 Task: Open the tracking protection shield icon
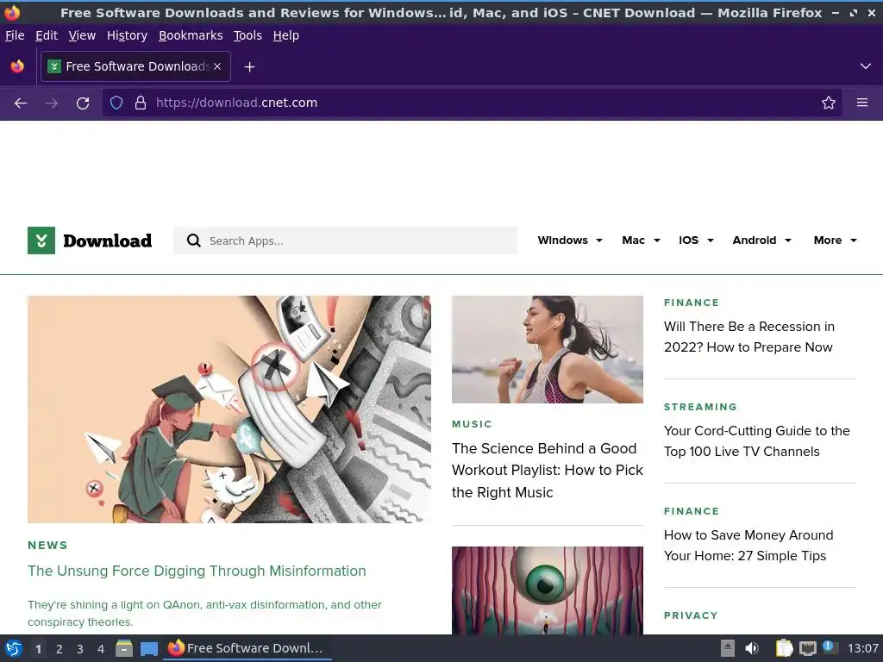point(116,103)
